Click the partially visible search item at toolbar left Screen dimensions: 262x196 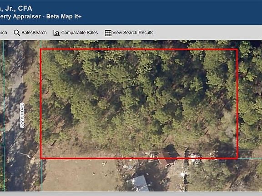3,33
